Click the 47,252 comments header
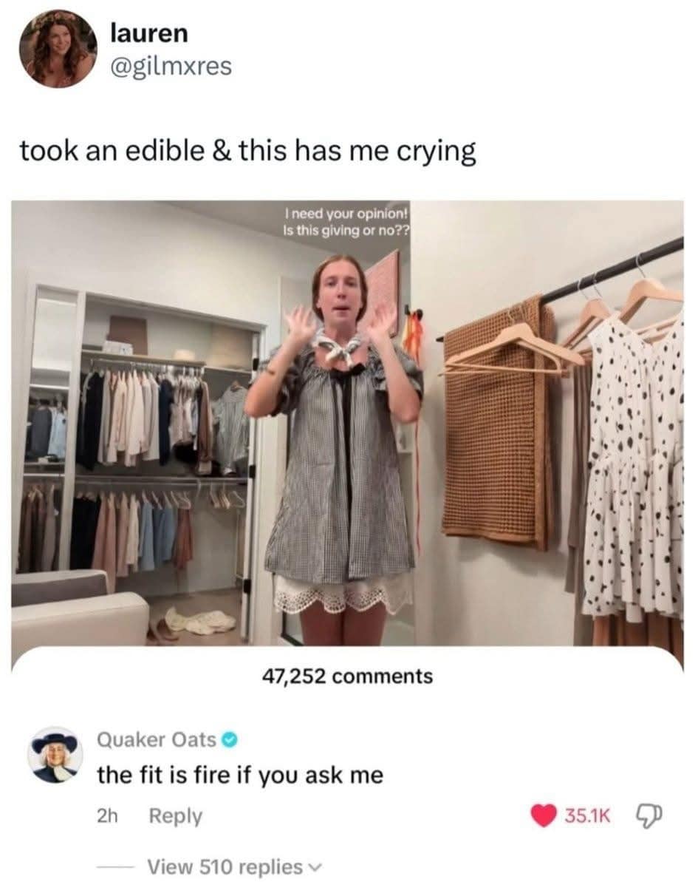 tap(347, 676)
